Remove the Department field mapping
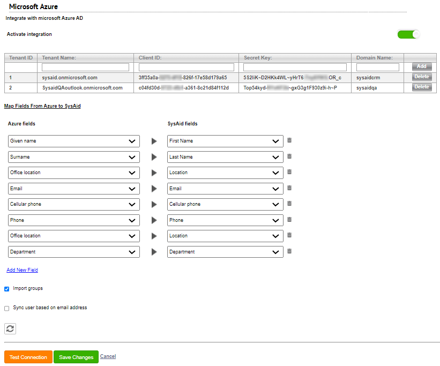 click(x=289, y=251)
